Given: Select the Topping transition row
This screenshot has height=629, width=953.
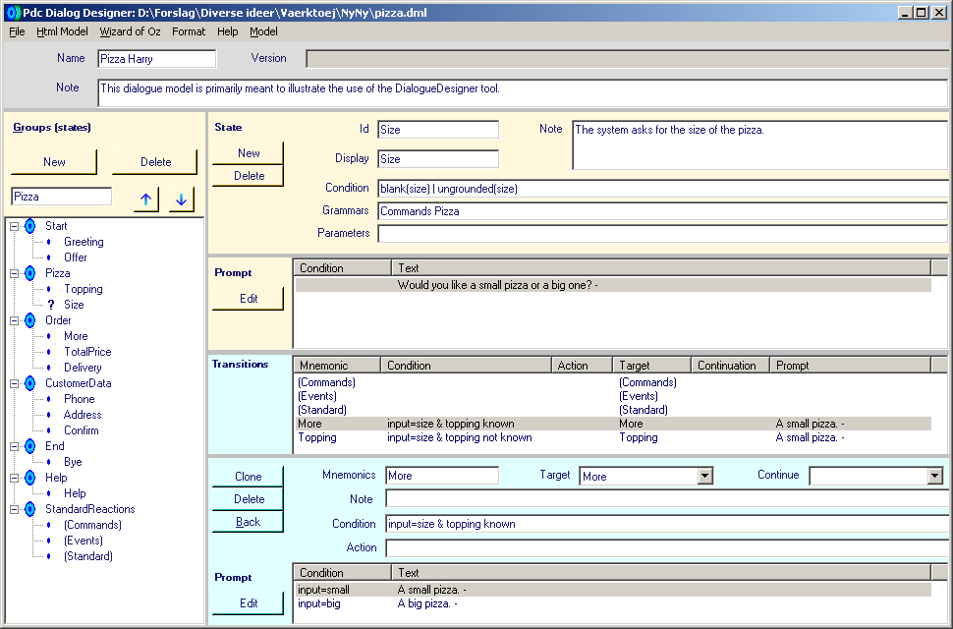Looking at the screenshot, I should tap(614, 437).
